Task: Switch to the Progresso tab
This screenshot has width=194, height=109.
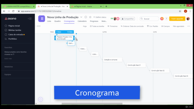Action: click(x=94, y=21)
